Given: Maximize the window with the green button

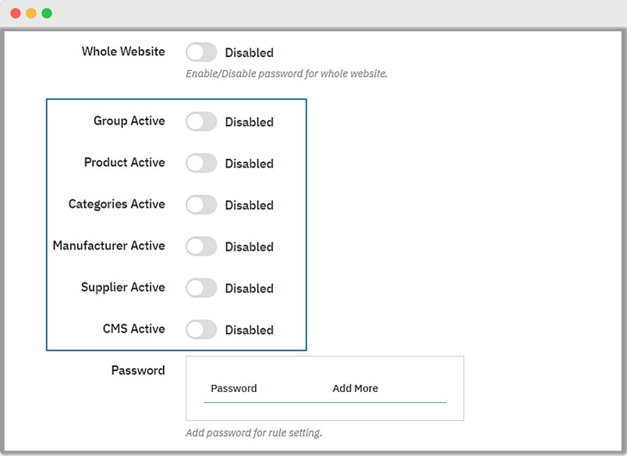Looking at the screenshot, I should tap(47, 13).
